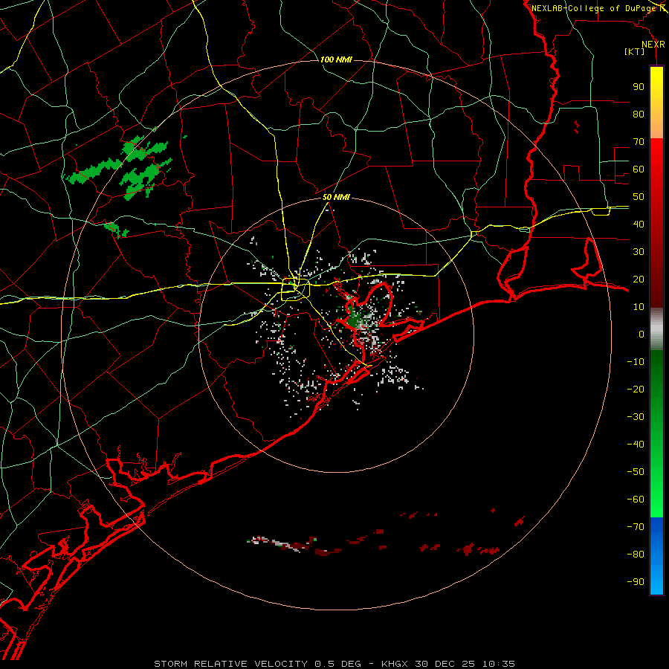Click the -80 knot scale label
669x669 pixels.
(636, 555)
